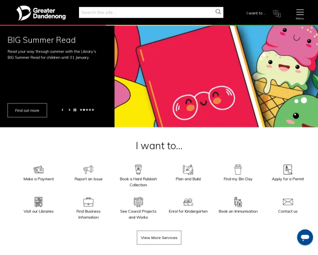
Task: Select the Book a Hard Rubbish Collection icon
Action: [x=138, y=169]
